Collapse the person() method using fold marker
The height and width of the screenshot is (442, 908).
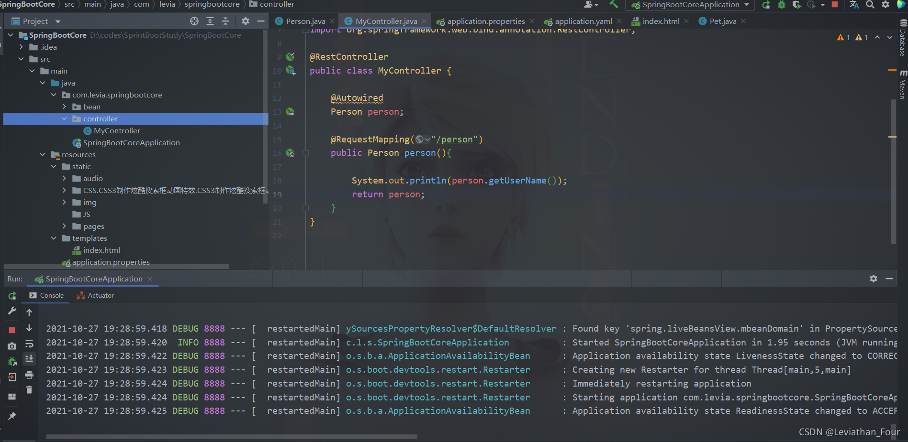tap(306, 153)
